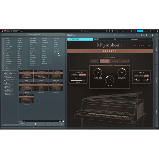Go to the previous preset in the browser
The image size is (159, 159).
tap(49, 124)
